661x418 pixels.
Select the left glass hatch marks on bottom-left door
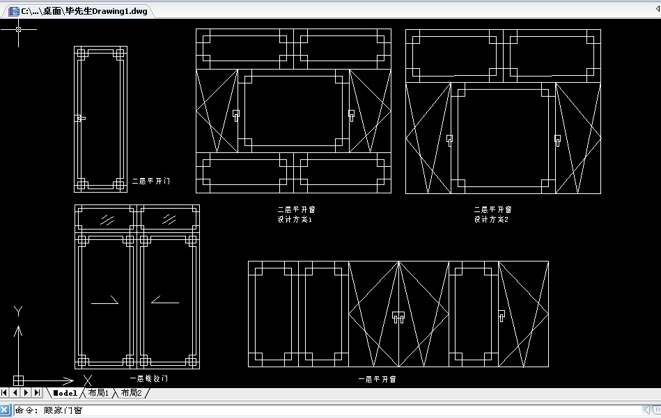107,220
